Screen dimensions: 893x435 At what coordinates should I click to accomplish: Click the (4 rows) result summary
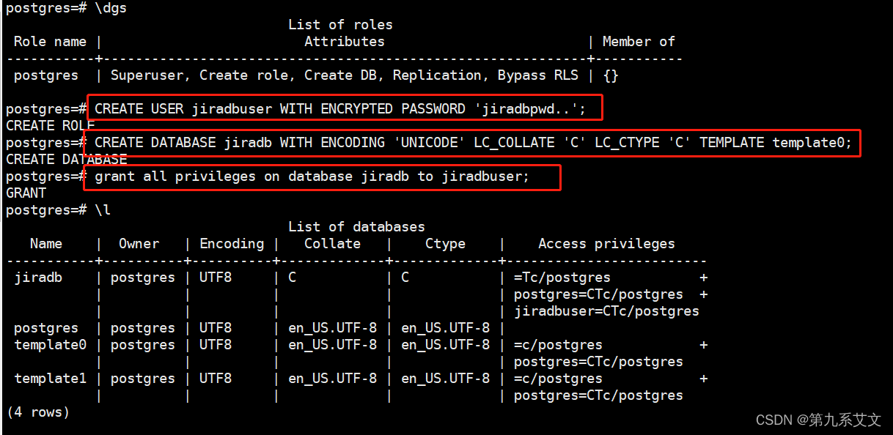click(37, 412)
